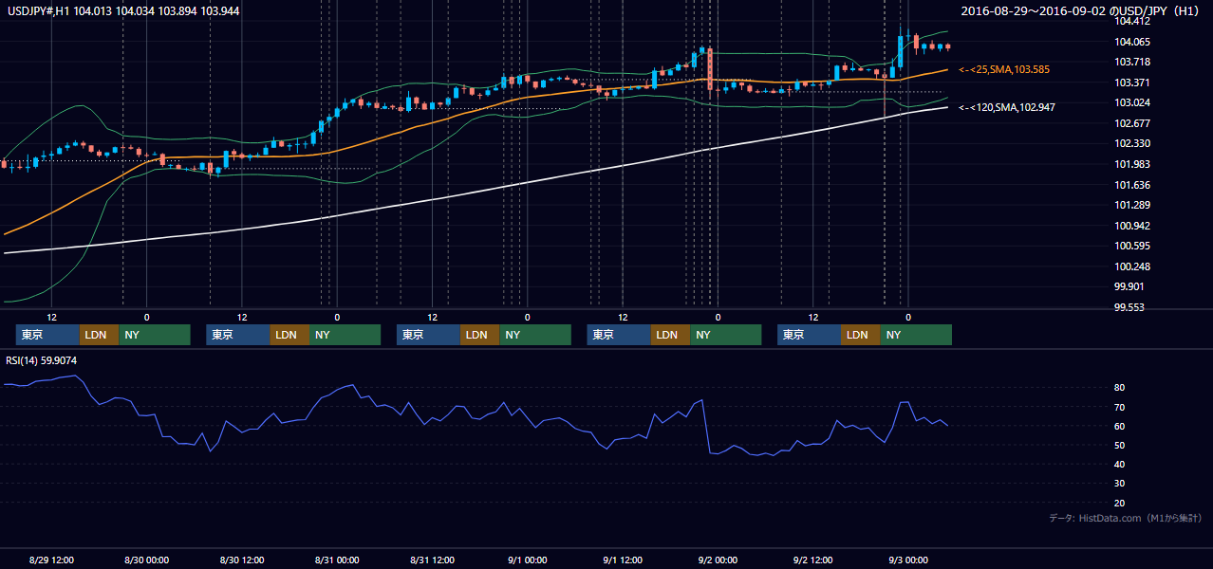Click the 9/2 12:00 time axis label

click(812, 560)
